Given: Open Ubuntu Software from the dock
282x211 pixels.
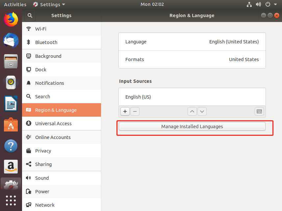Looking at the screenshot, I should click(x=11, y=125).
